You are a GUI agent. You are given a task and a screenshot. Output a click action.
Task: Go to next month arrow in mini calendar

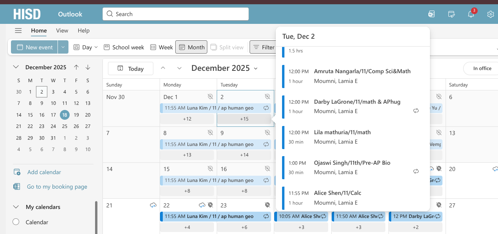click(88, 67)
